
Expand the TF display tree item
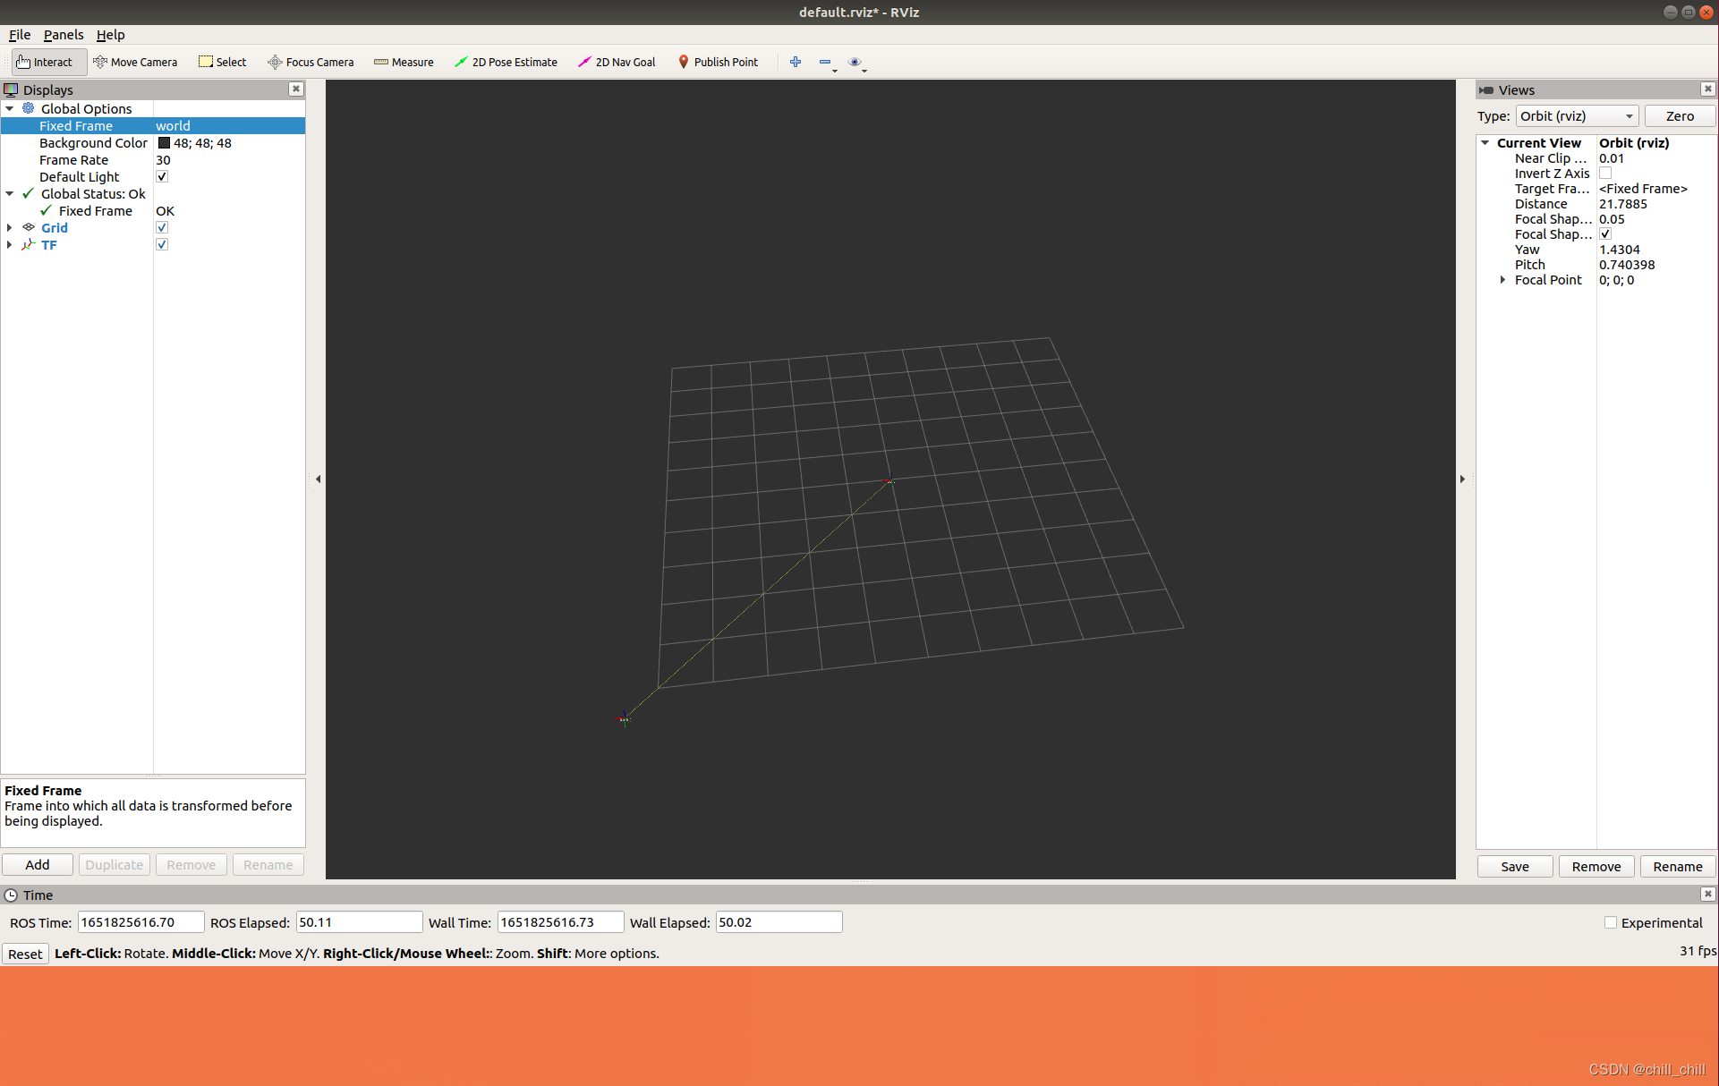click(x=10, y=245)
